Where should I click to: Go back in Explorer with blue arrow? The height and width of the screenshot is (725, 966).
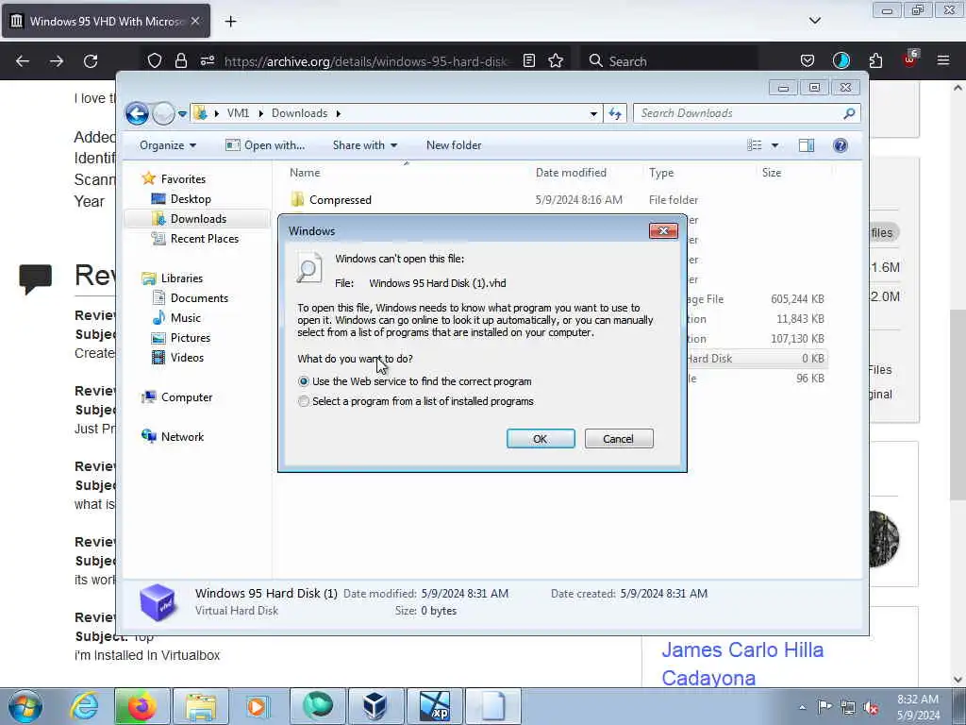(137, 113)
